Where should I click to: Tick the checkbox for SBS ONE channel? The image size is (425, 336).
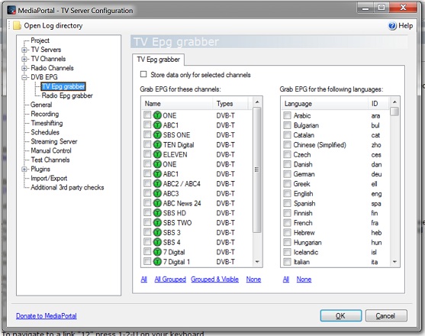click(147, 134)
